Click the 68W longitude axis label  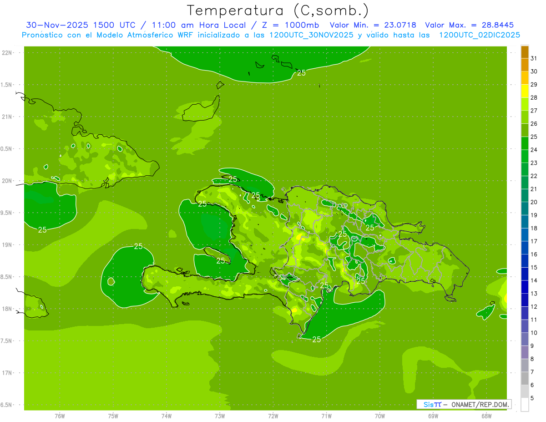click(486, 416)
